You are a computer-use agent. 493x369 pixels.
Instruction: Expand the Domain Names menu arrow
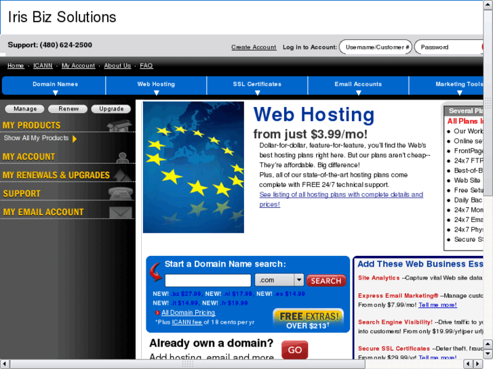(x=56, y=93)
